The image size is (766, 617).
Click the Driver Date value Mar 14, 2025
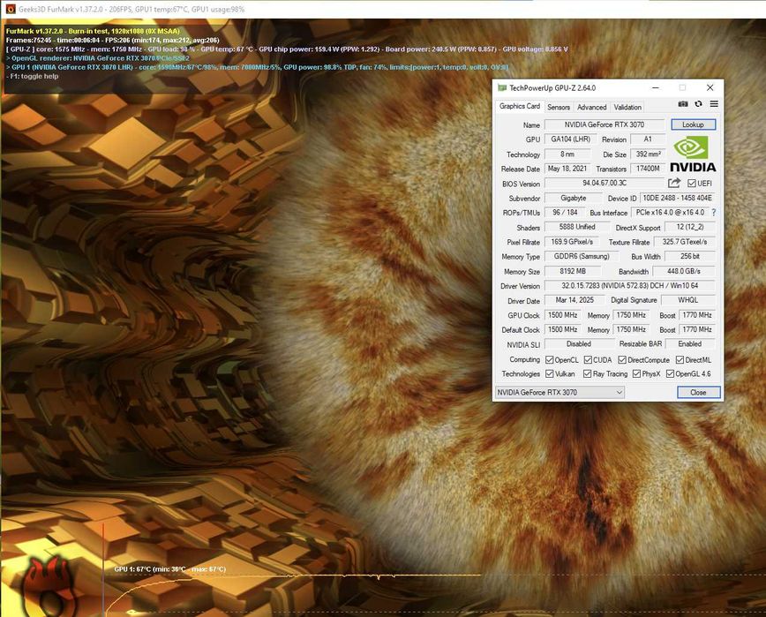click(574, 300)
